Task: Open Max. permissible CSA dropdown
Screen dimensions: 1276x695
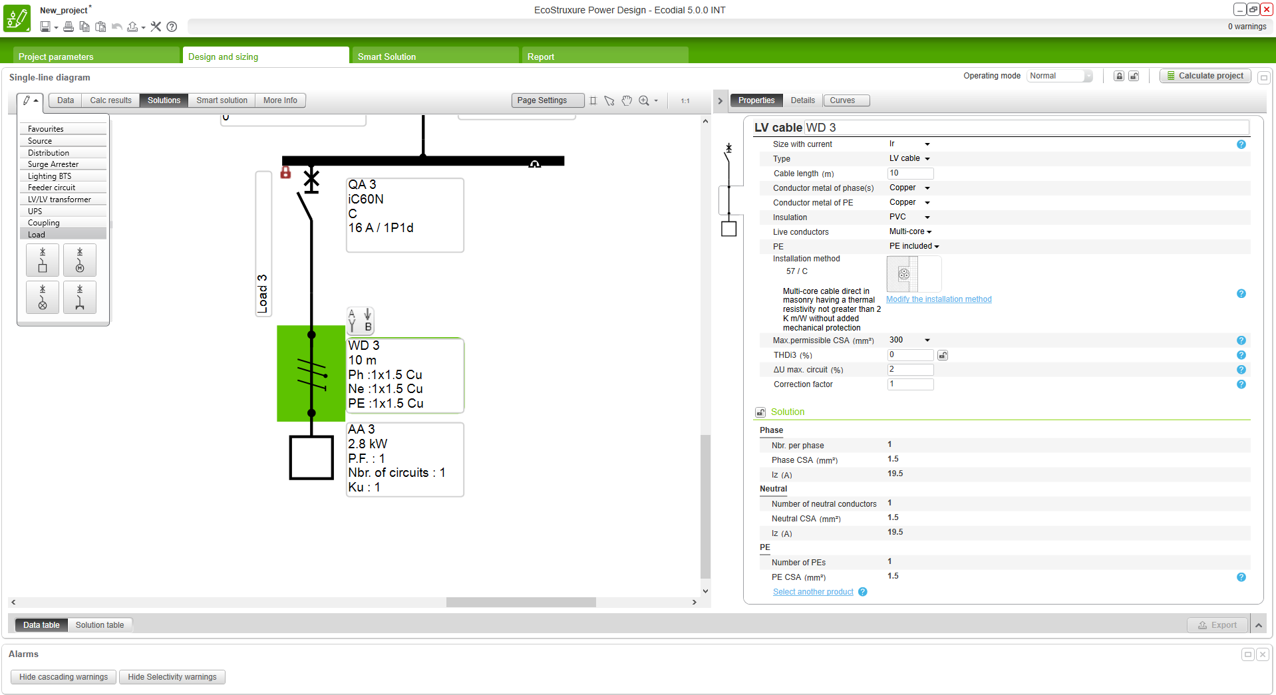Action: click(927, 341)
